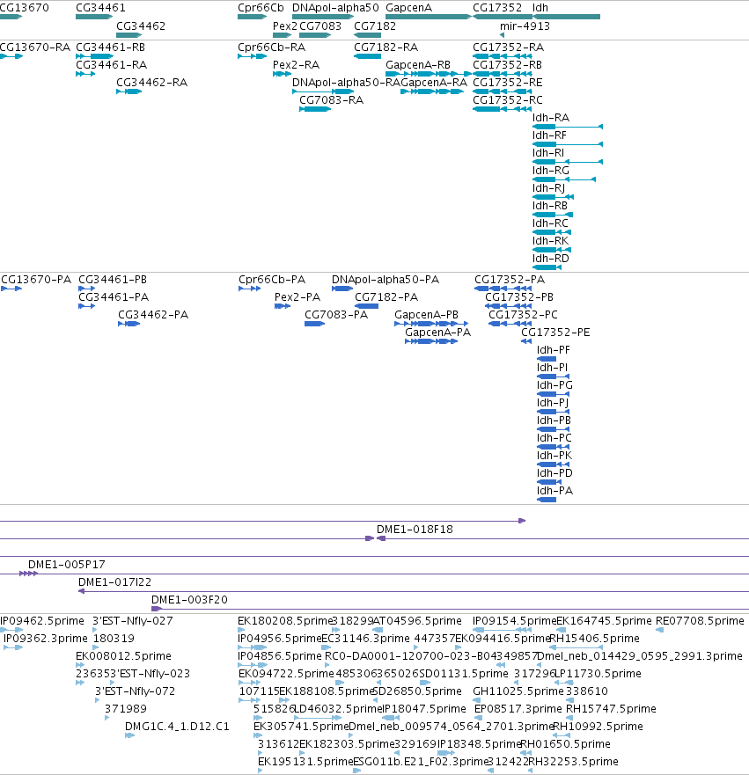The width and height of the screenshot is (749, 775).
Task: Open the CG7182-RA transcript
Action: [386, 48]
